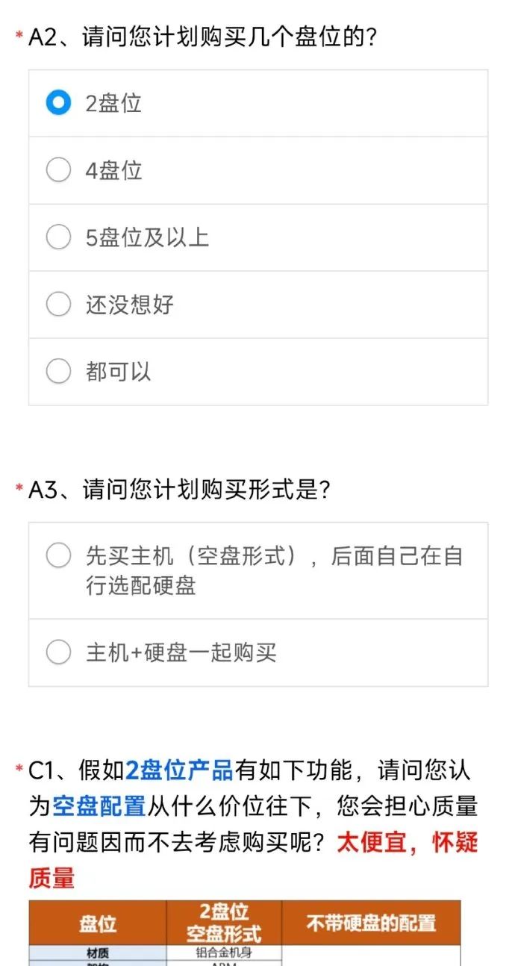Click the 材质 row label cell
Viewport: 515px width, 966px height.
click(x=98, y=953)
